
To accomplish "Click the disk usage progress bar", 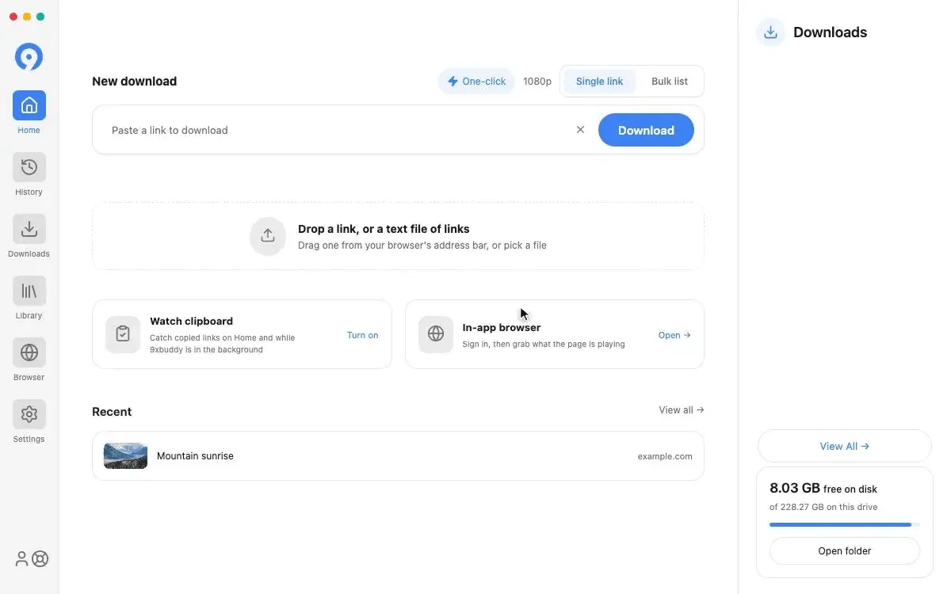I will (x=845, y=524).
